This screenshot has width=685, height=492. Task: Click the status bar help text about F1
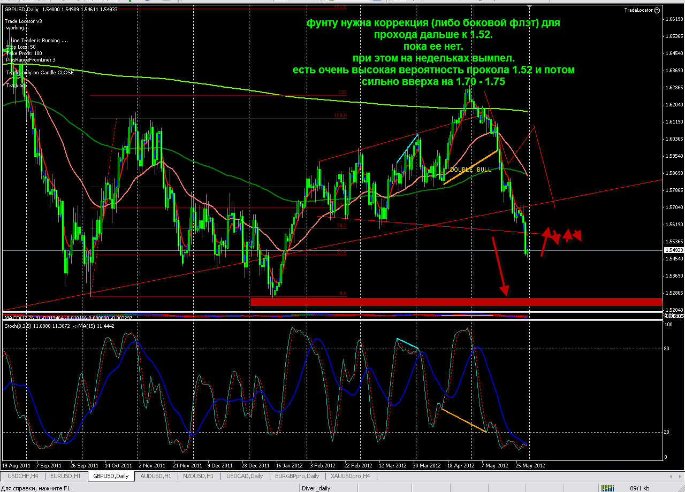click(x=35, y=488)
